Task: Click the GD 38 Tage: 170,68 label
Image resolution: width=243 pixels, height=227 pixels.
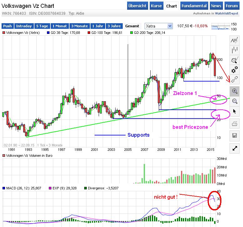Action: 65,33
